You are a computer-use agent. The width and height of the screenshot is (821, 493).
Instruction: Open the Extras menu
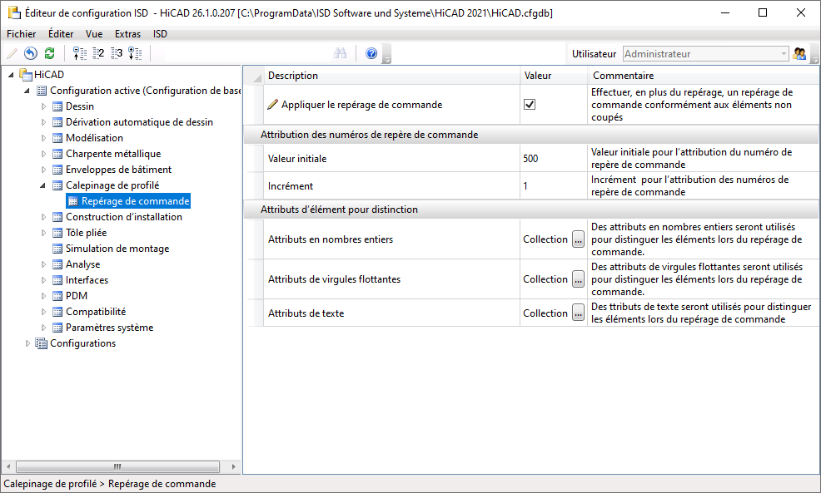[127, 34]
